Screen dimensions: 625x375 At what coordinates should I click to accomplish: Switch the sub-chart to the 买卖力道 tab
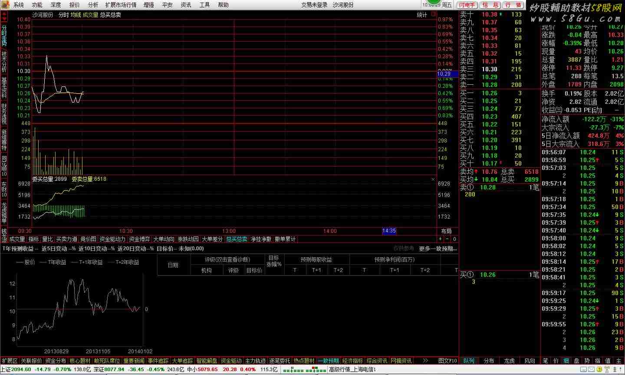(66, 239)
